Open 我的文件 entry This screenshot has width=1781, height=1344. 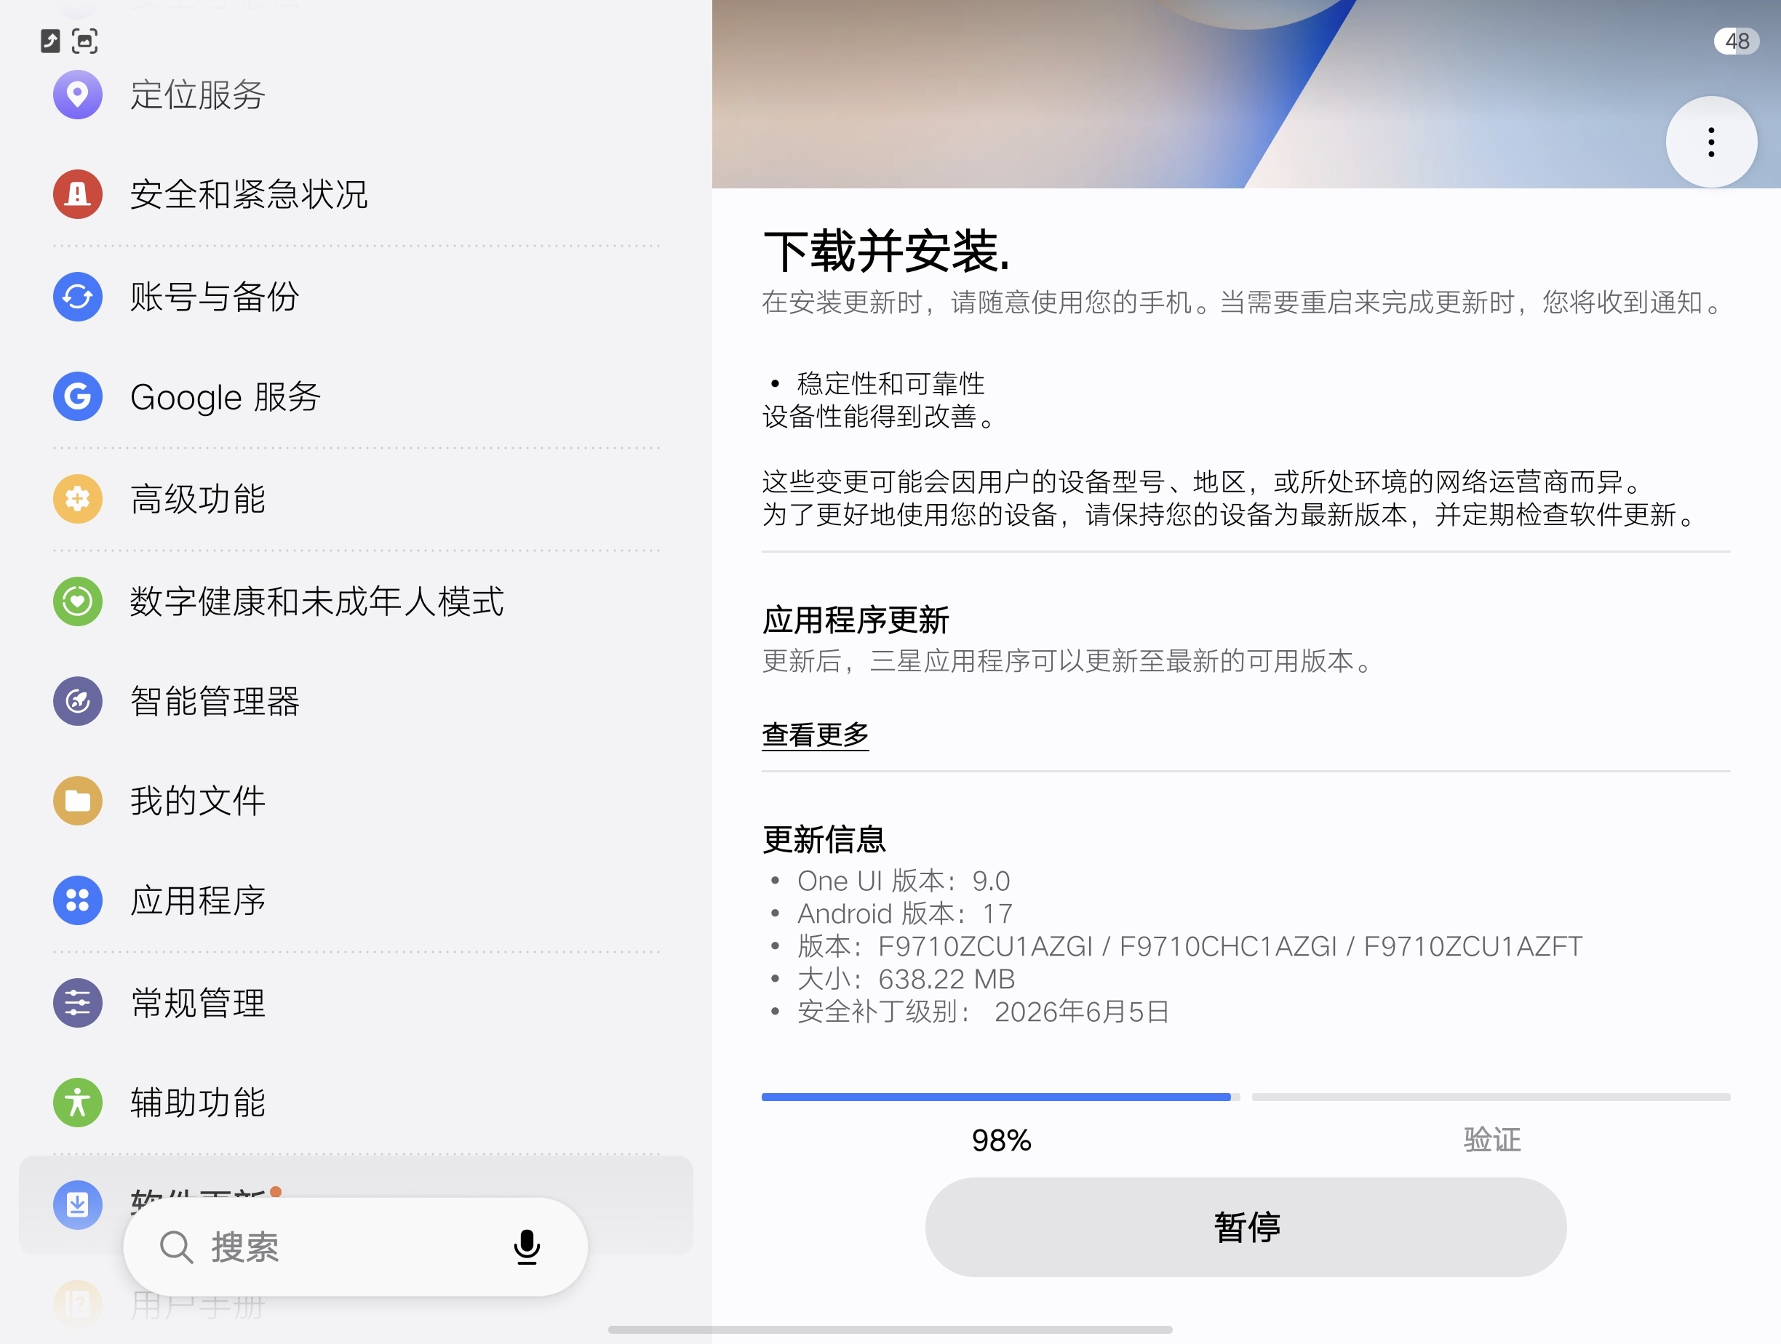(356, 801)
